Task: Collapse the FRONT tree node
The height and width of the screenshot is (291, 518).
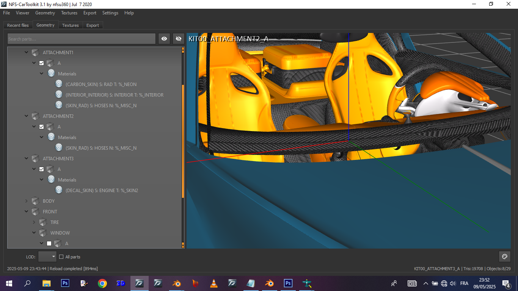Action: click(26, 211)
